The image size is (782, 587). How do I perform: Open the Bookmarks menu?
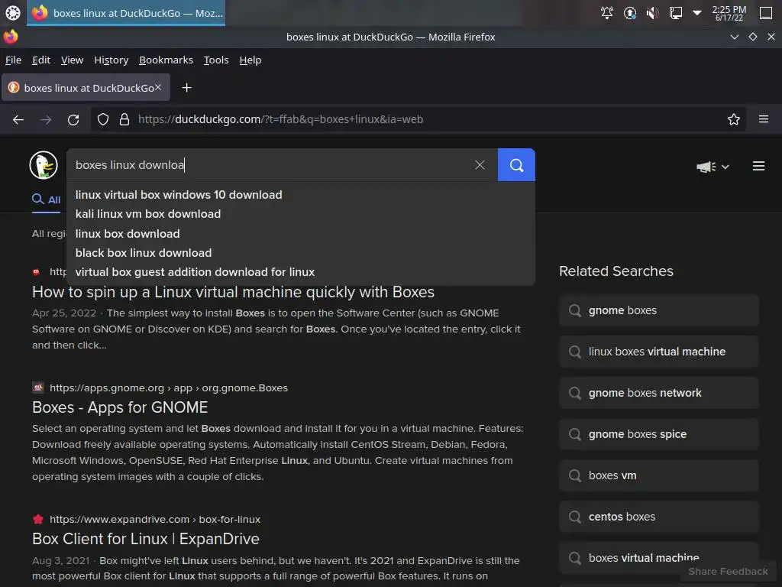[x=166, y=60]
